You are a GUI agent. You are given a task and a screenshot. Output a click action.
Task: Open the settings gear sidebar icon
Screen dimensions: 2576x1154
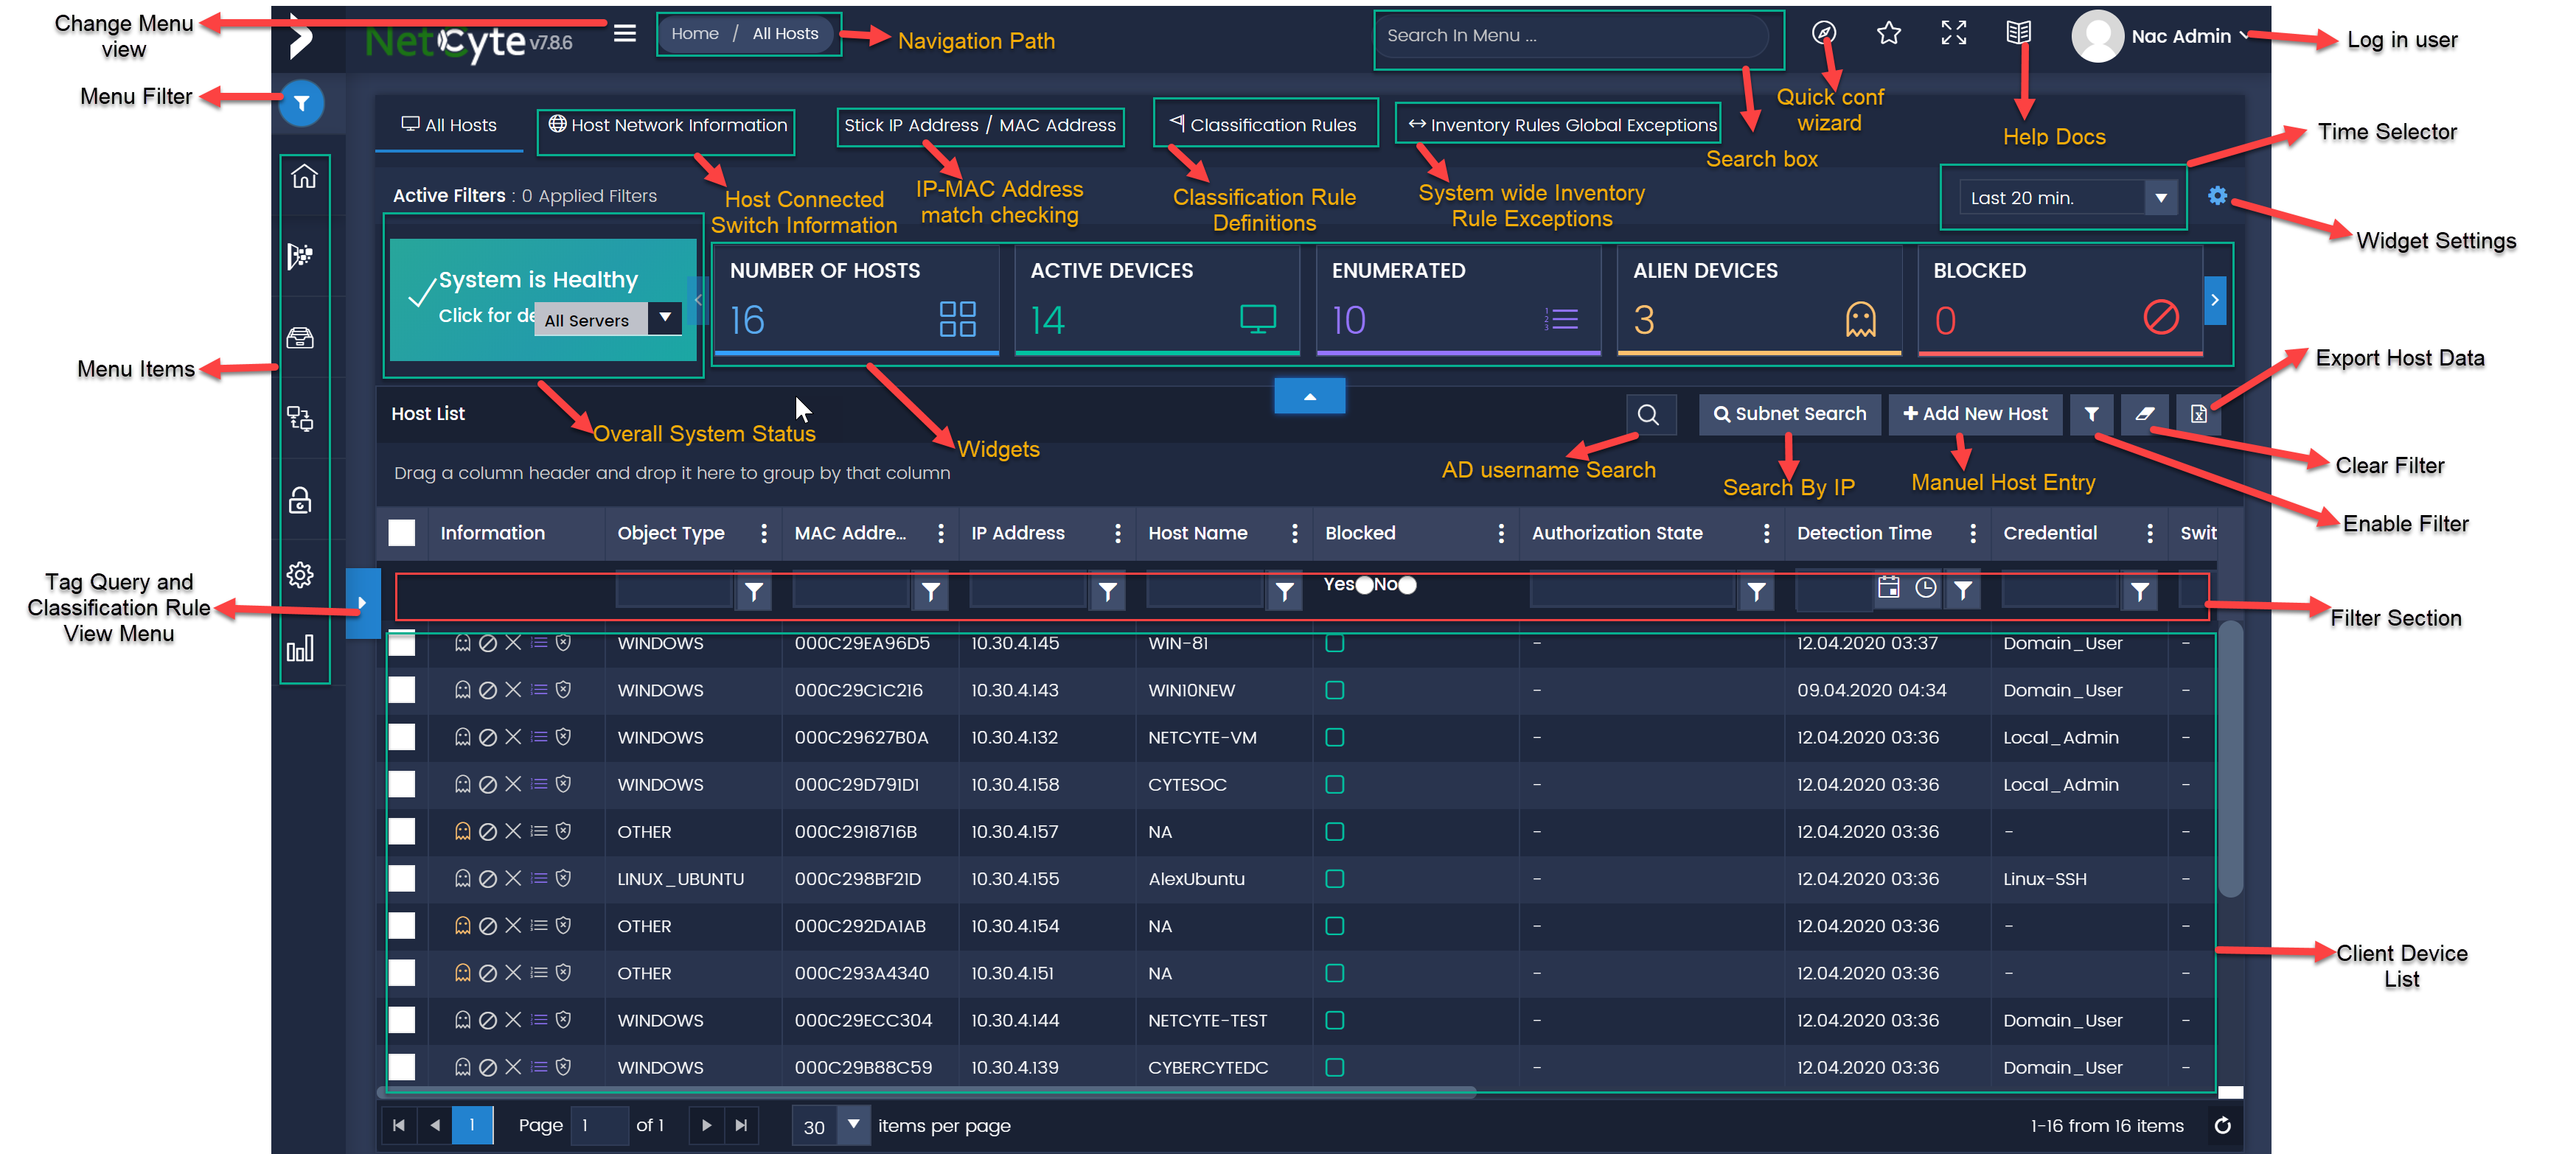pos(300,575)
